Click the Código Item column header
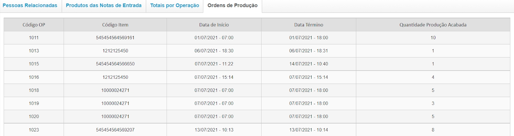The image size is (514, 136). pos(115,25)
